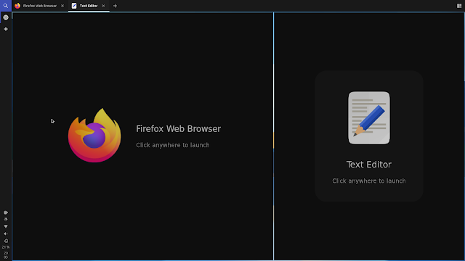Close the Firefox Web Browser tab
This screenshot has height=261, width=465.
[62, 6]
